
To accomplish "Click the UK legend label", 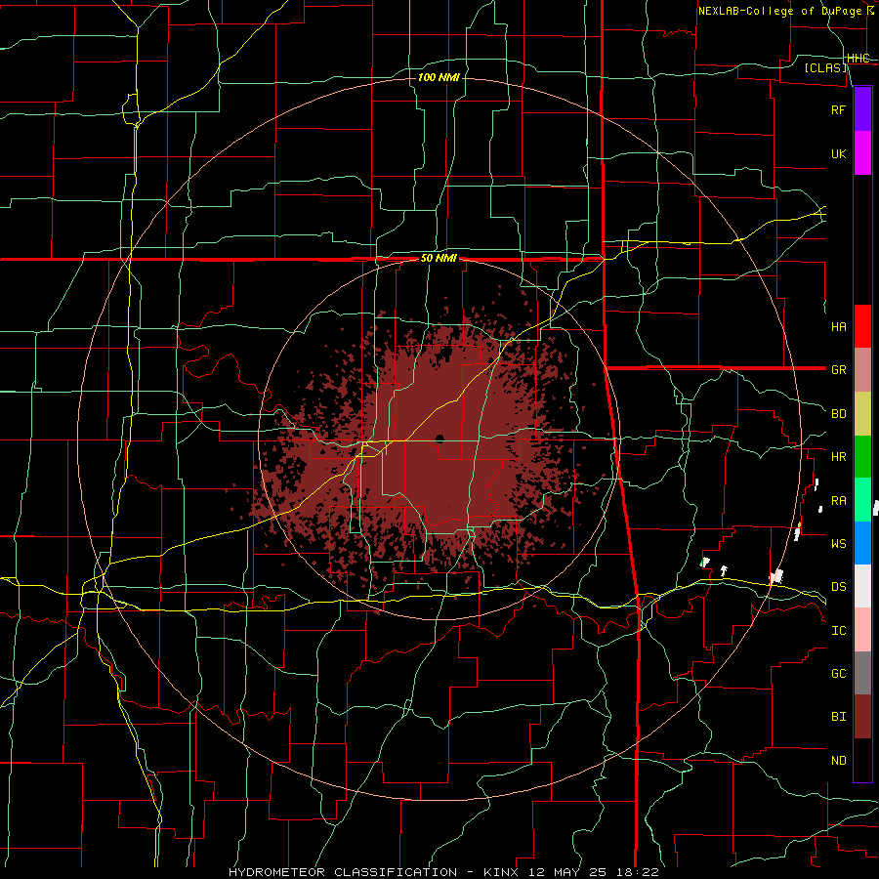I will coord(839,153).
